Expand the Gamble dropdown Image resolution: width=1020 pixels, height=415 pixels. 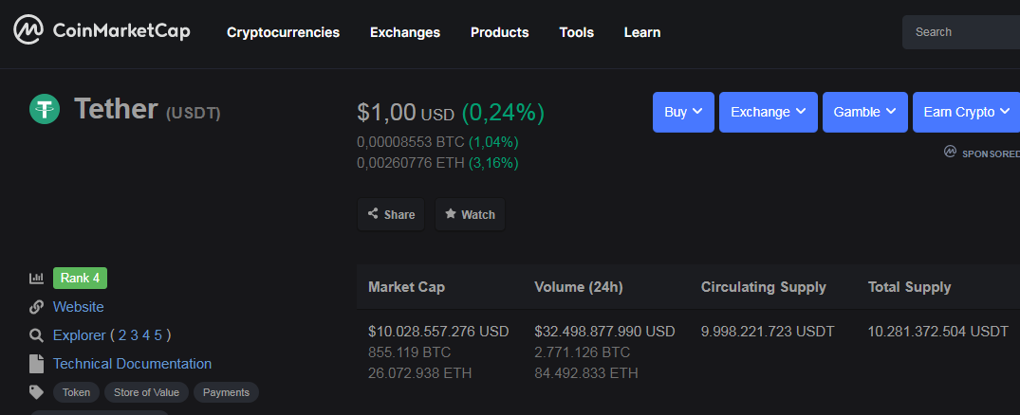click(x=864, y=112)
